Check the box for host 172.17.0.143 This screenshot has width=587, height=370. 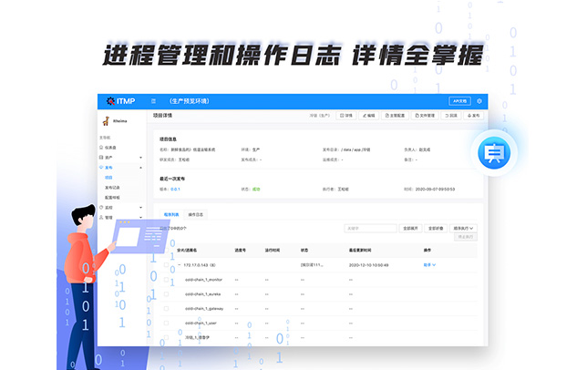coord(167,264)
